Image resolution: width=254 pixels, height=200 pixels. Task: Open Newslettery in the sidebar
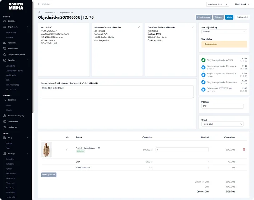click(13, 121)
